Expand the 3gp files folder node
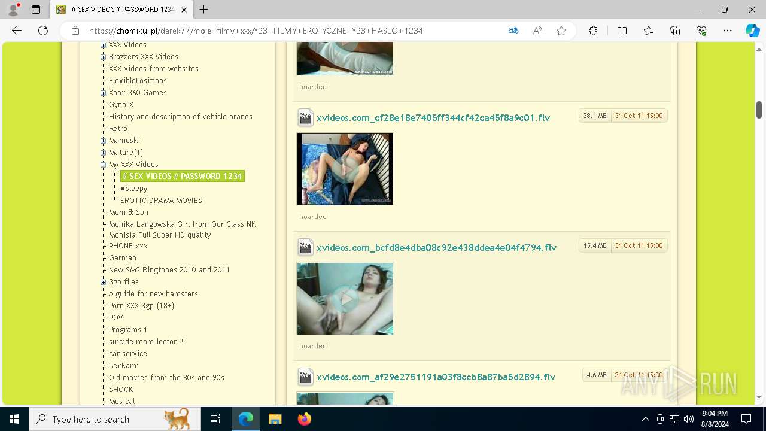 point(103,282)
